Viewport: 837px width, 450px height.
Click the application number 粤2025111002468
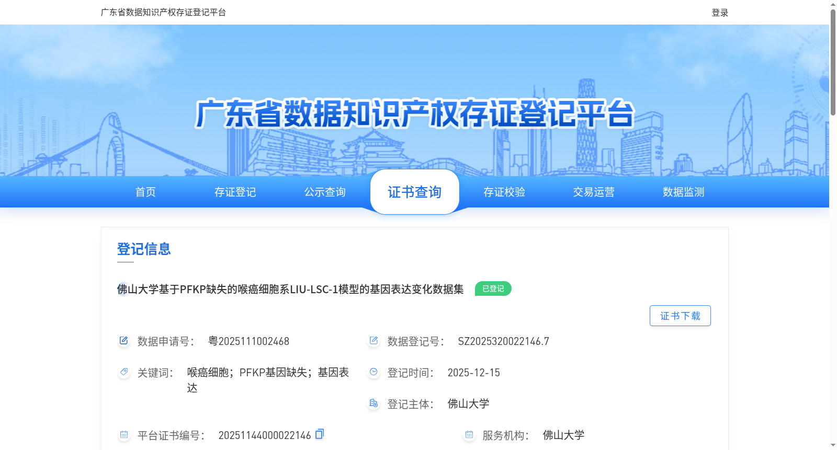[248, 341]
